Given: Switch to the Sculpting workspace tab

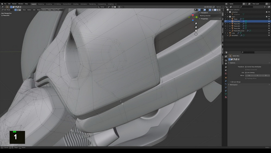Looking at the screenshot, I should [x=49, y=4].
